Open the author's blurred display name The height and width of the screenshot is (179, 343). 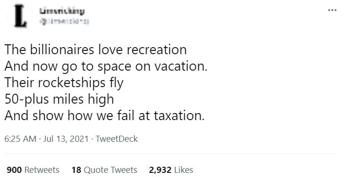pyautogui.click(x=62, y=11)
